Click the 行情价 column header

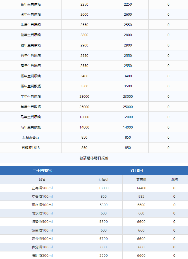click(x=103, y=179)
